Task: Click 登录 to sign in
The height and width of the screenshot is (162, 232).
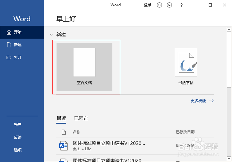Action: (x=148, y=5)
